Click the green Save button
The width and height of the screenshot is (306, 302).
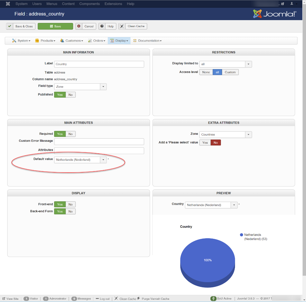click(55, 26)
